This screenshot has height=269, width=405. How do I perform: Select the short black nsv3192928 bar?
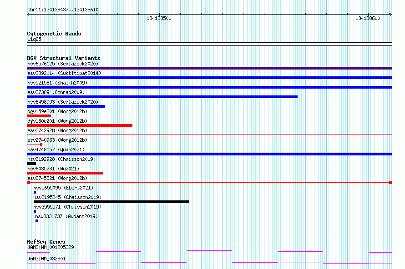[x=31, y=164]
